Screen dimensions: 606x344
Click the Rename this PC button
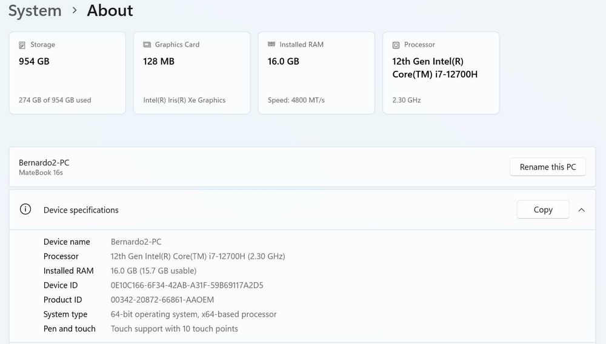coord(548,167)
